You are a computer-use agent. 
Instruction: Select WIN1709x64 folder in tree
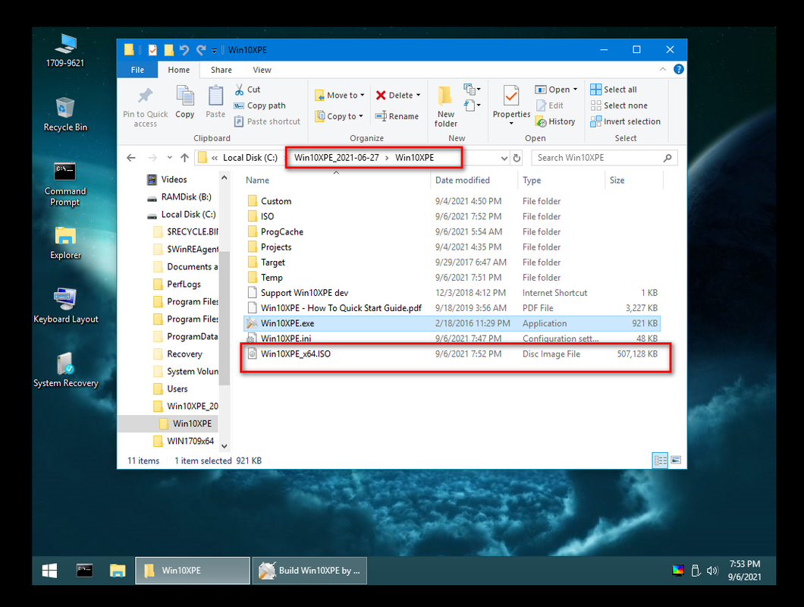point(184,441)
